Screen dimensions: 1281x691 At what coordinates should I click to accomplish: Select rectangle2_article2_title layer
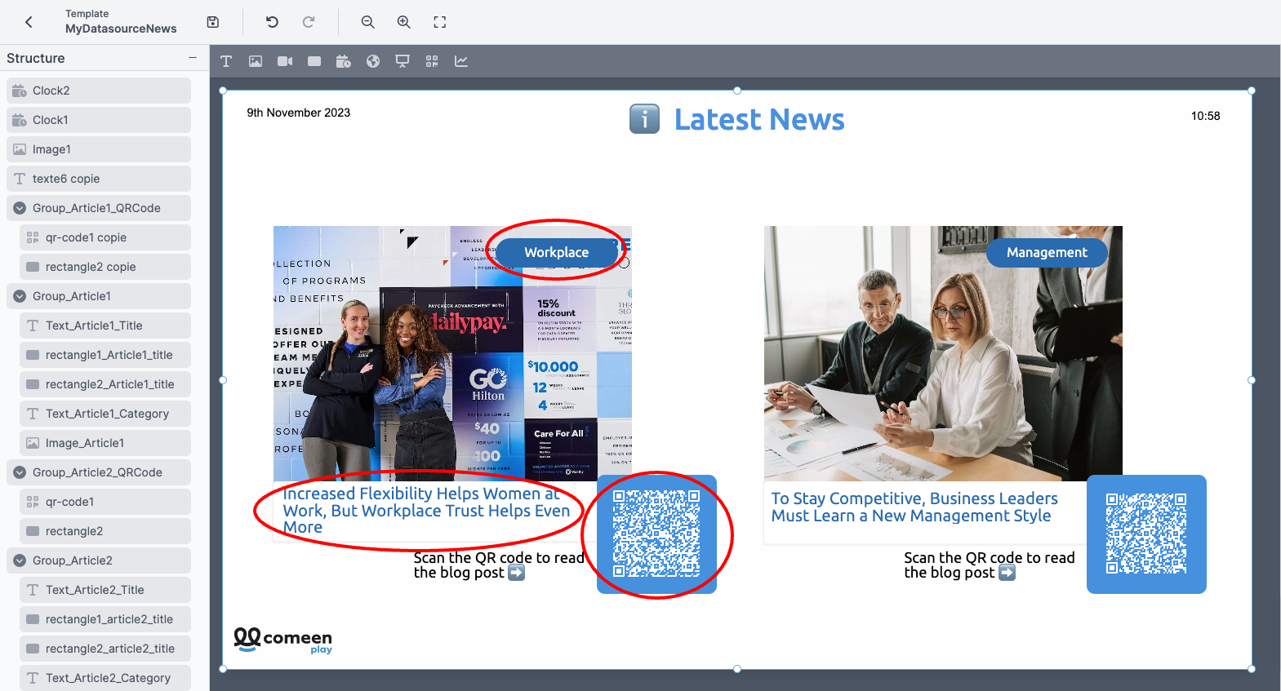point(105,649)
